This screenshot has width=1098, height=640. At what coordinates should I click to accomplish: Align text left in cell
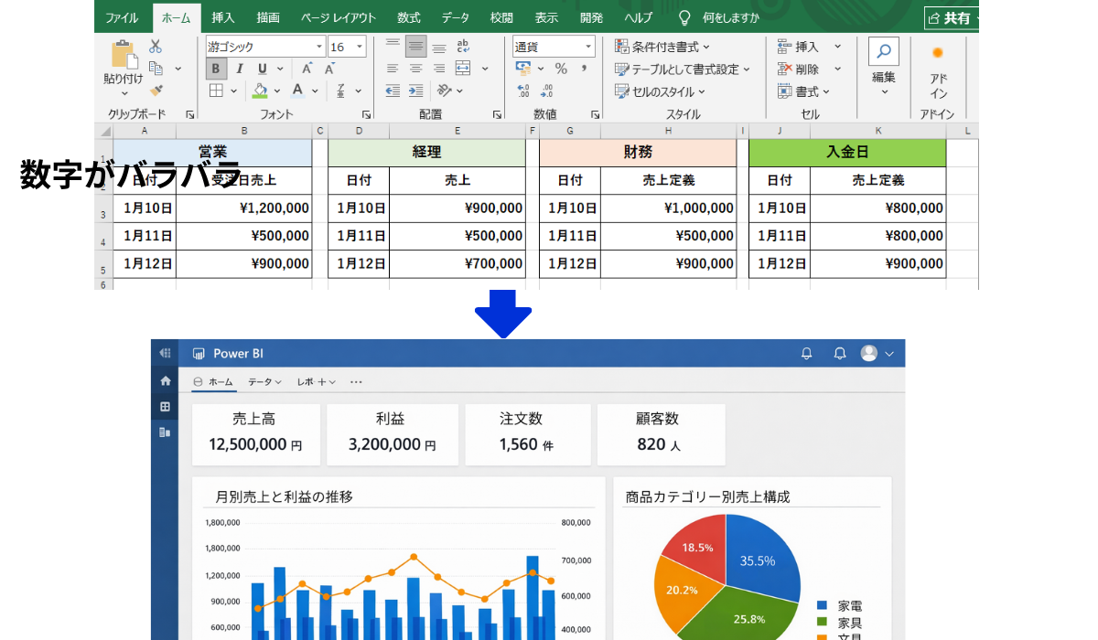coord(393,69)
